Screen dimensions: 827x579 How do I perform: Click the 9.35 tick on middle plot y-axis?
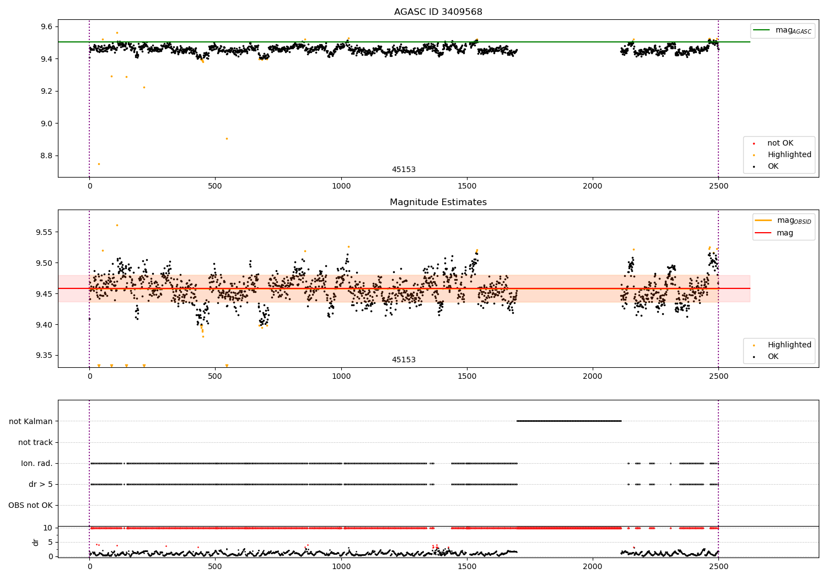(44, 356)
